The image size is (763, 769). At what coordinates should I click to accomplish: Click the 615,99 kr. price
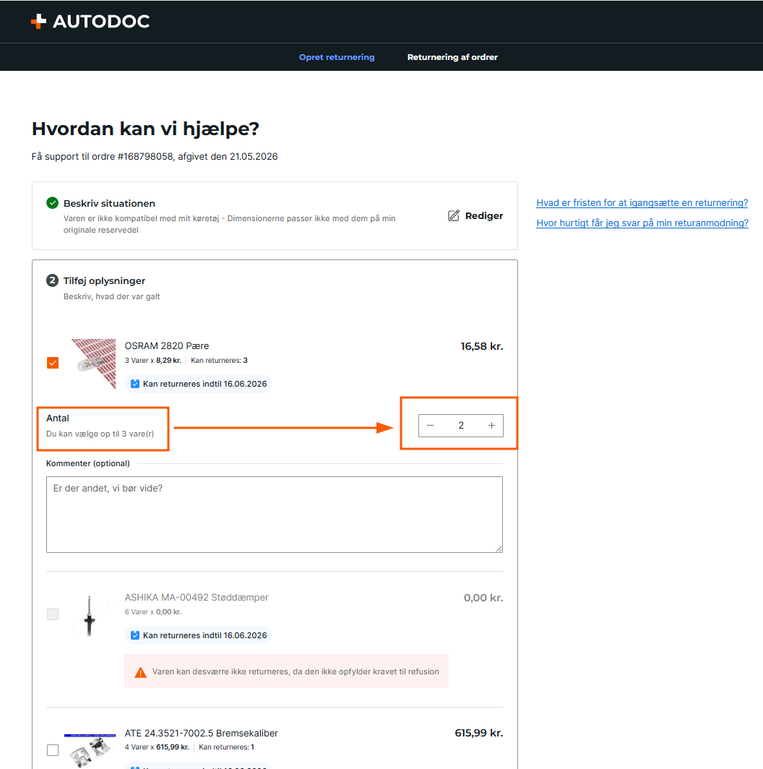479,733
